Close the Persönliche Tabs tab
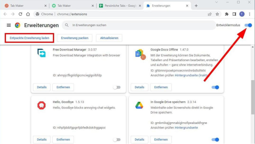 coord(140,6)
